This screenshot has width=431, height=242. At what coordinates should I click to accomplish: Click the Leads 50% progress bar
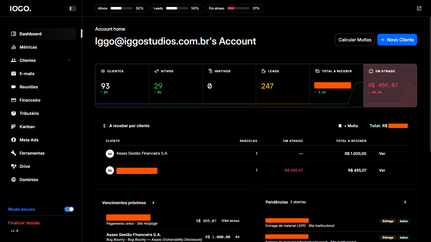click(x=177, y=8)
